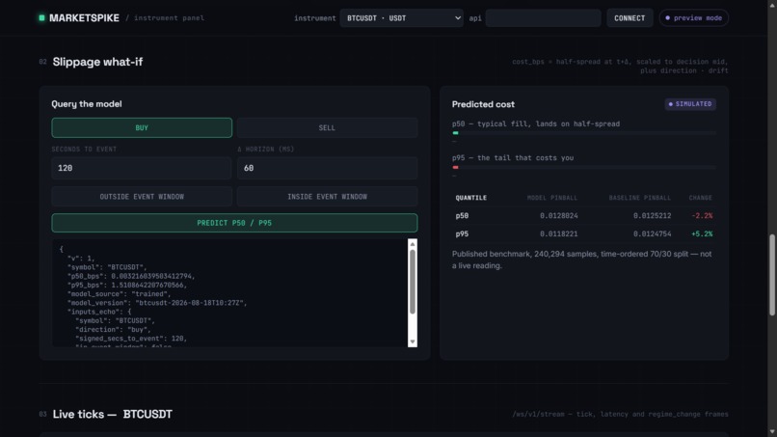777x437 pixels.
Task: Click the Live ticks — BTCUSDT heading
Action: click(113, 414)
